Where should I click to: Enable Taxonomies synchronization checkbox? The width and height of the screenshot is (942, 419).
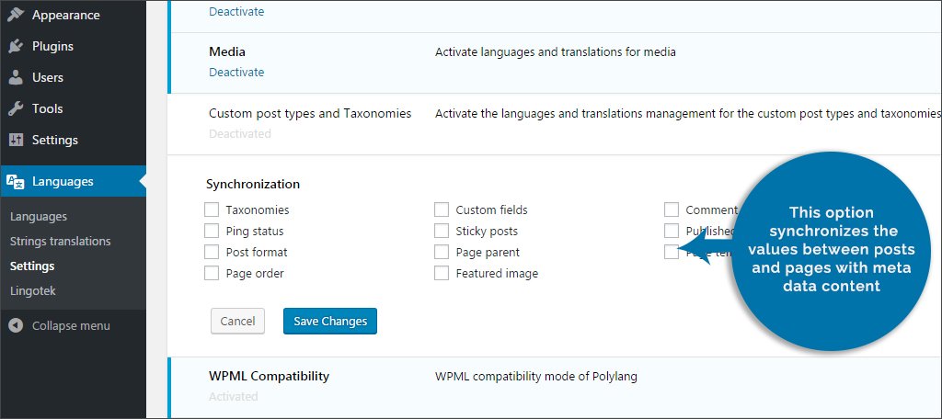click(212, 209)
